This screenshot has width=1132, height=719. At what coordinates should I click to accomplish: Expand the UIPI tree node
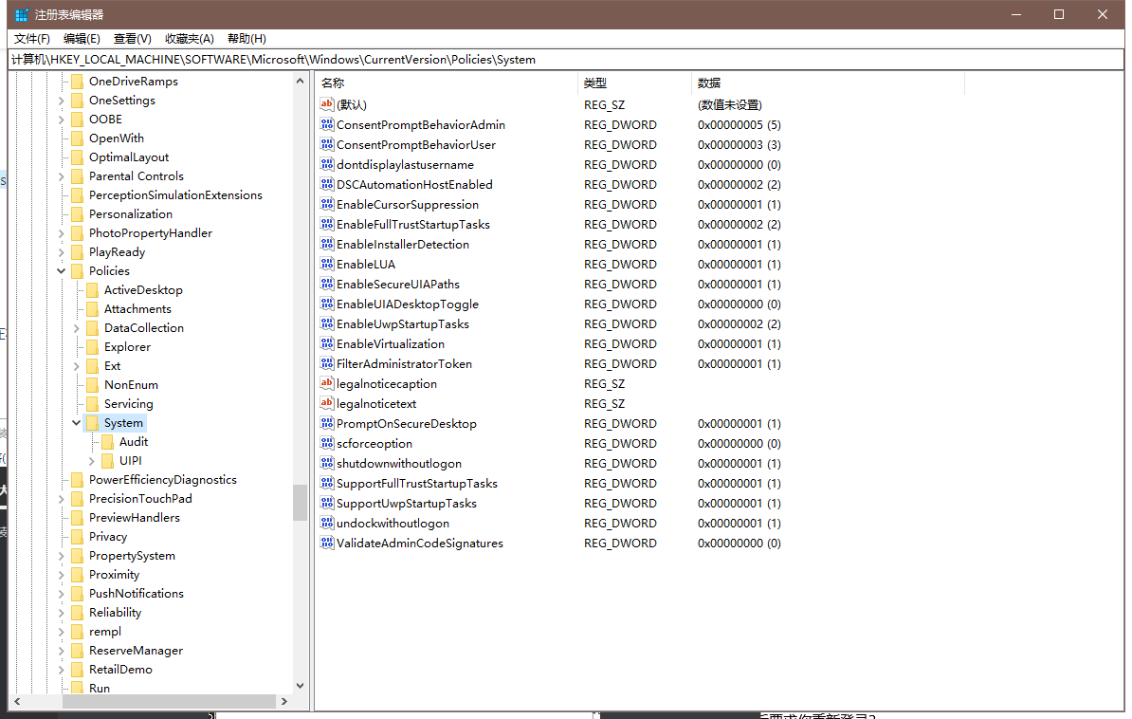pos(92,461)
